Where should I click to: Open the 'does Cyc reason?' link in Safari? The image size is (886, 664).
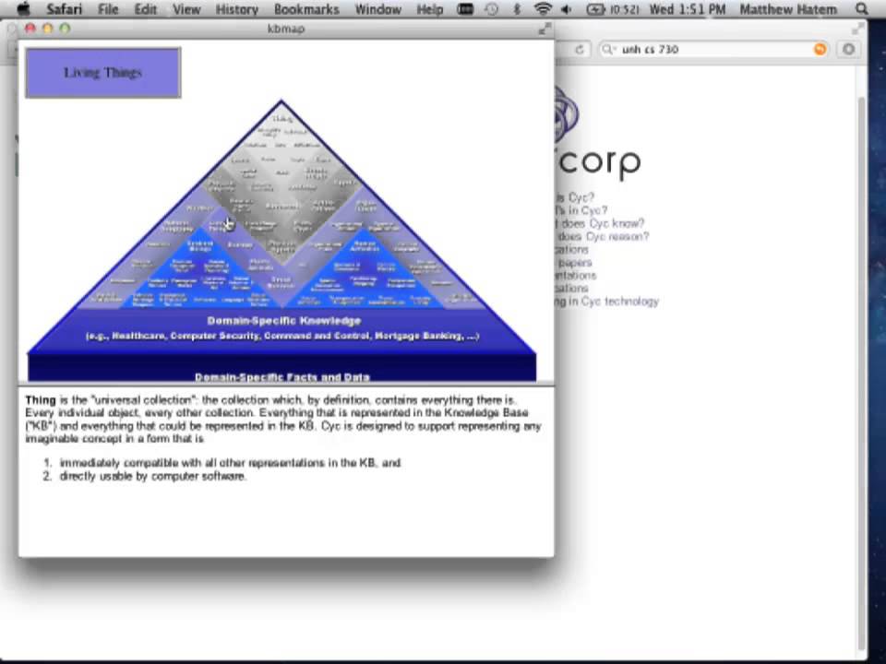604,237
